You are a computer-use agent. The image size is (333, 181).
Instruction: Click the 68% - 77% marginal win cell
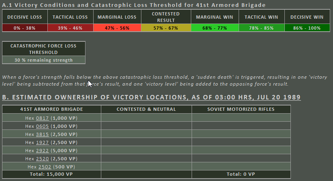click(215, 28)
